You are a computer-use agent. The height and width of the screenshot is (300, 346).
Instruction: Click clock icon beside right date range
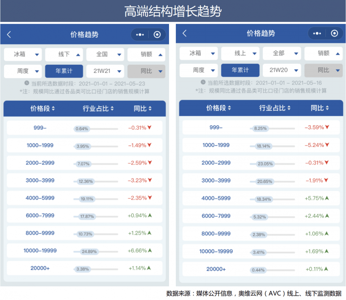[x=203, y=82]
